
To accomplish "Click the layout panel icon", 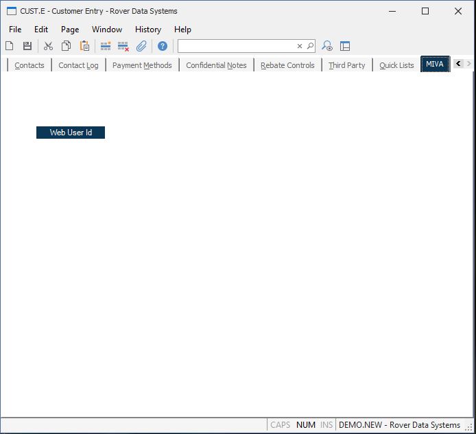I will click(345, 46).
